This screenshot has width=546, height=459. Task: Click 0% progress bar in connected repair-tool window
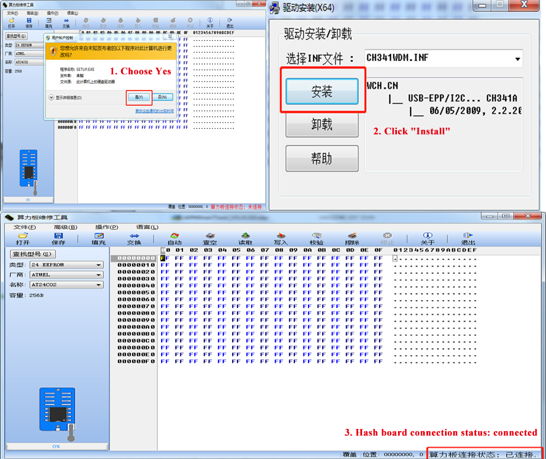point(56,446)
